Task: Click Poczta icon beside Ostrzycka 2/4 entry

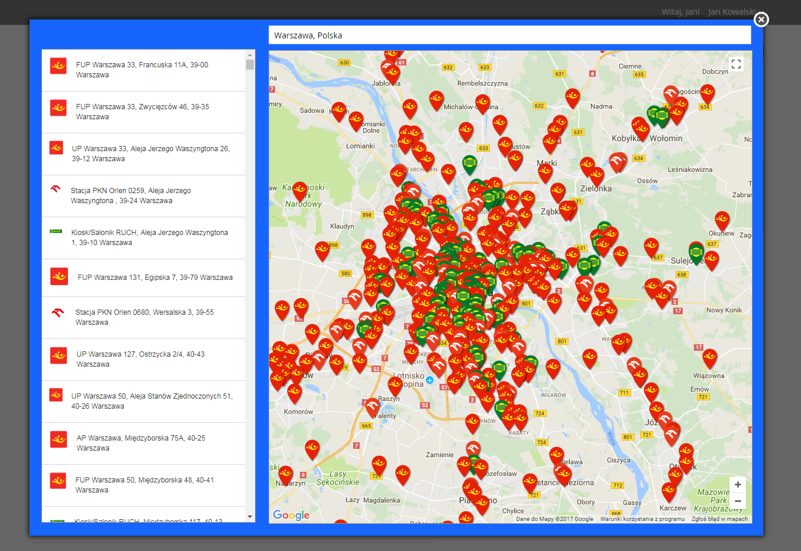Action: pos(58,355)
